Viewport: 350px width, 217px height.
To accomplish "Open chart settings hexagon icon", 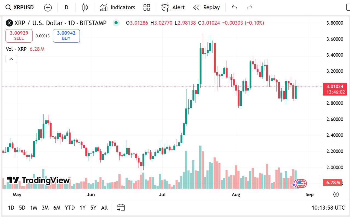I will pos(336,195).
